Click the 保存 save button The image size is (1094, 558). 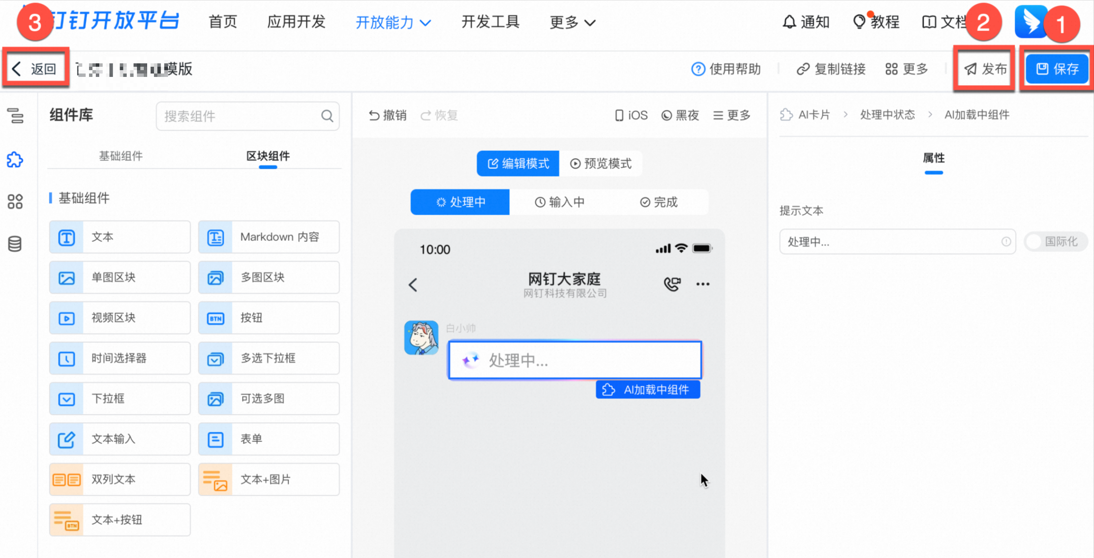(1057, 68)
